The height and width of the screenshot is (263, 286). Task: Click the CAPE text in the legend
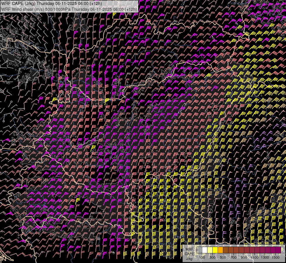(189, 254)
